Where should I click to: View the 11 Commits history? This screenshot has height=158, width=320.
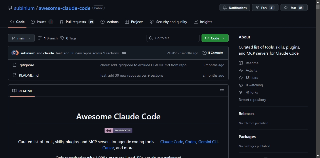[x=213, y=53]
